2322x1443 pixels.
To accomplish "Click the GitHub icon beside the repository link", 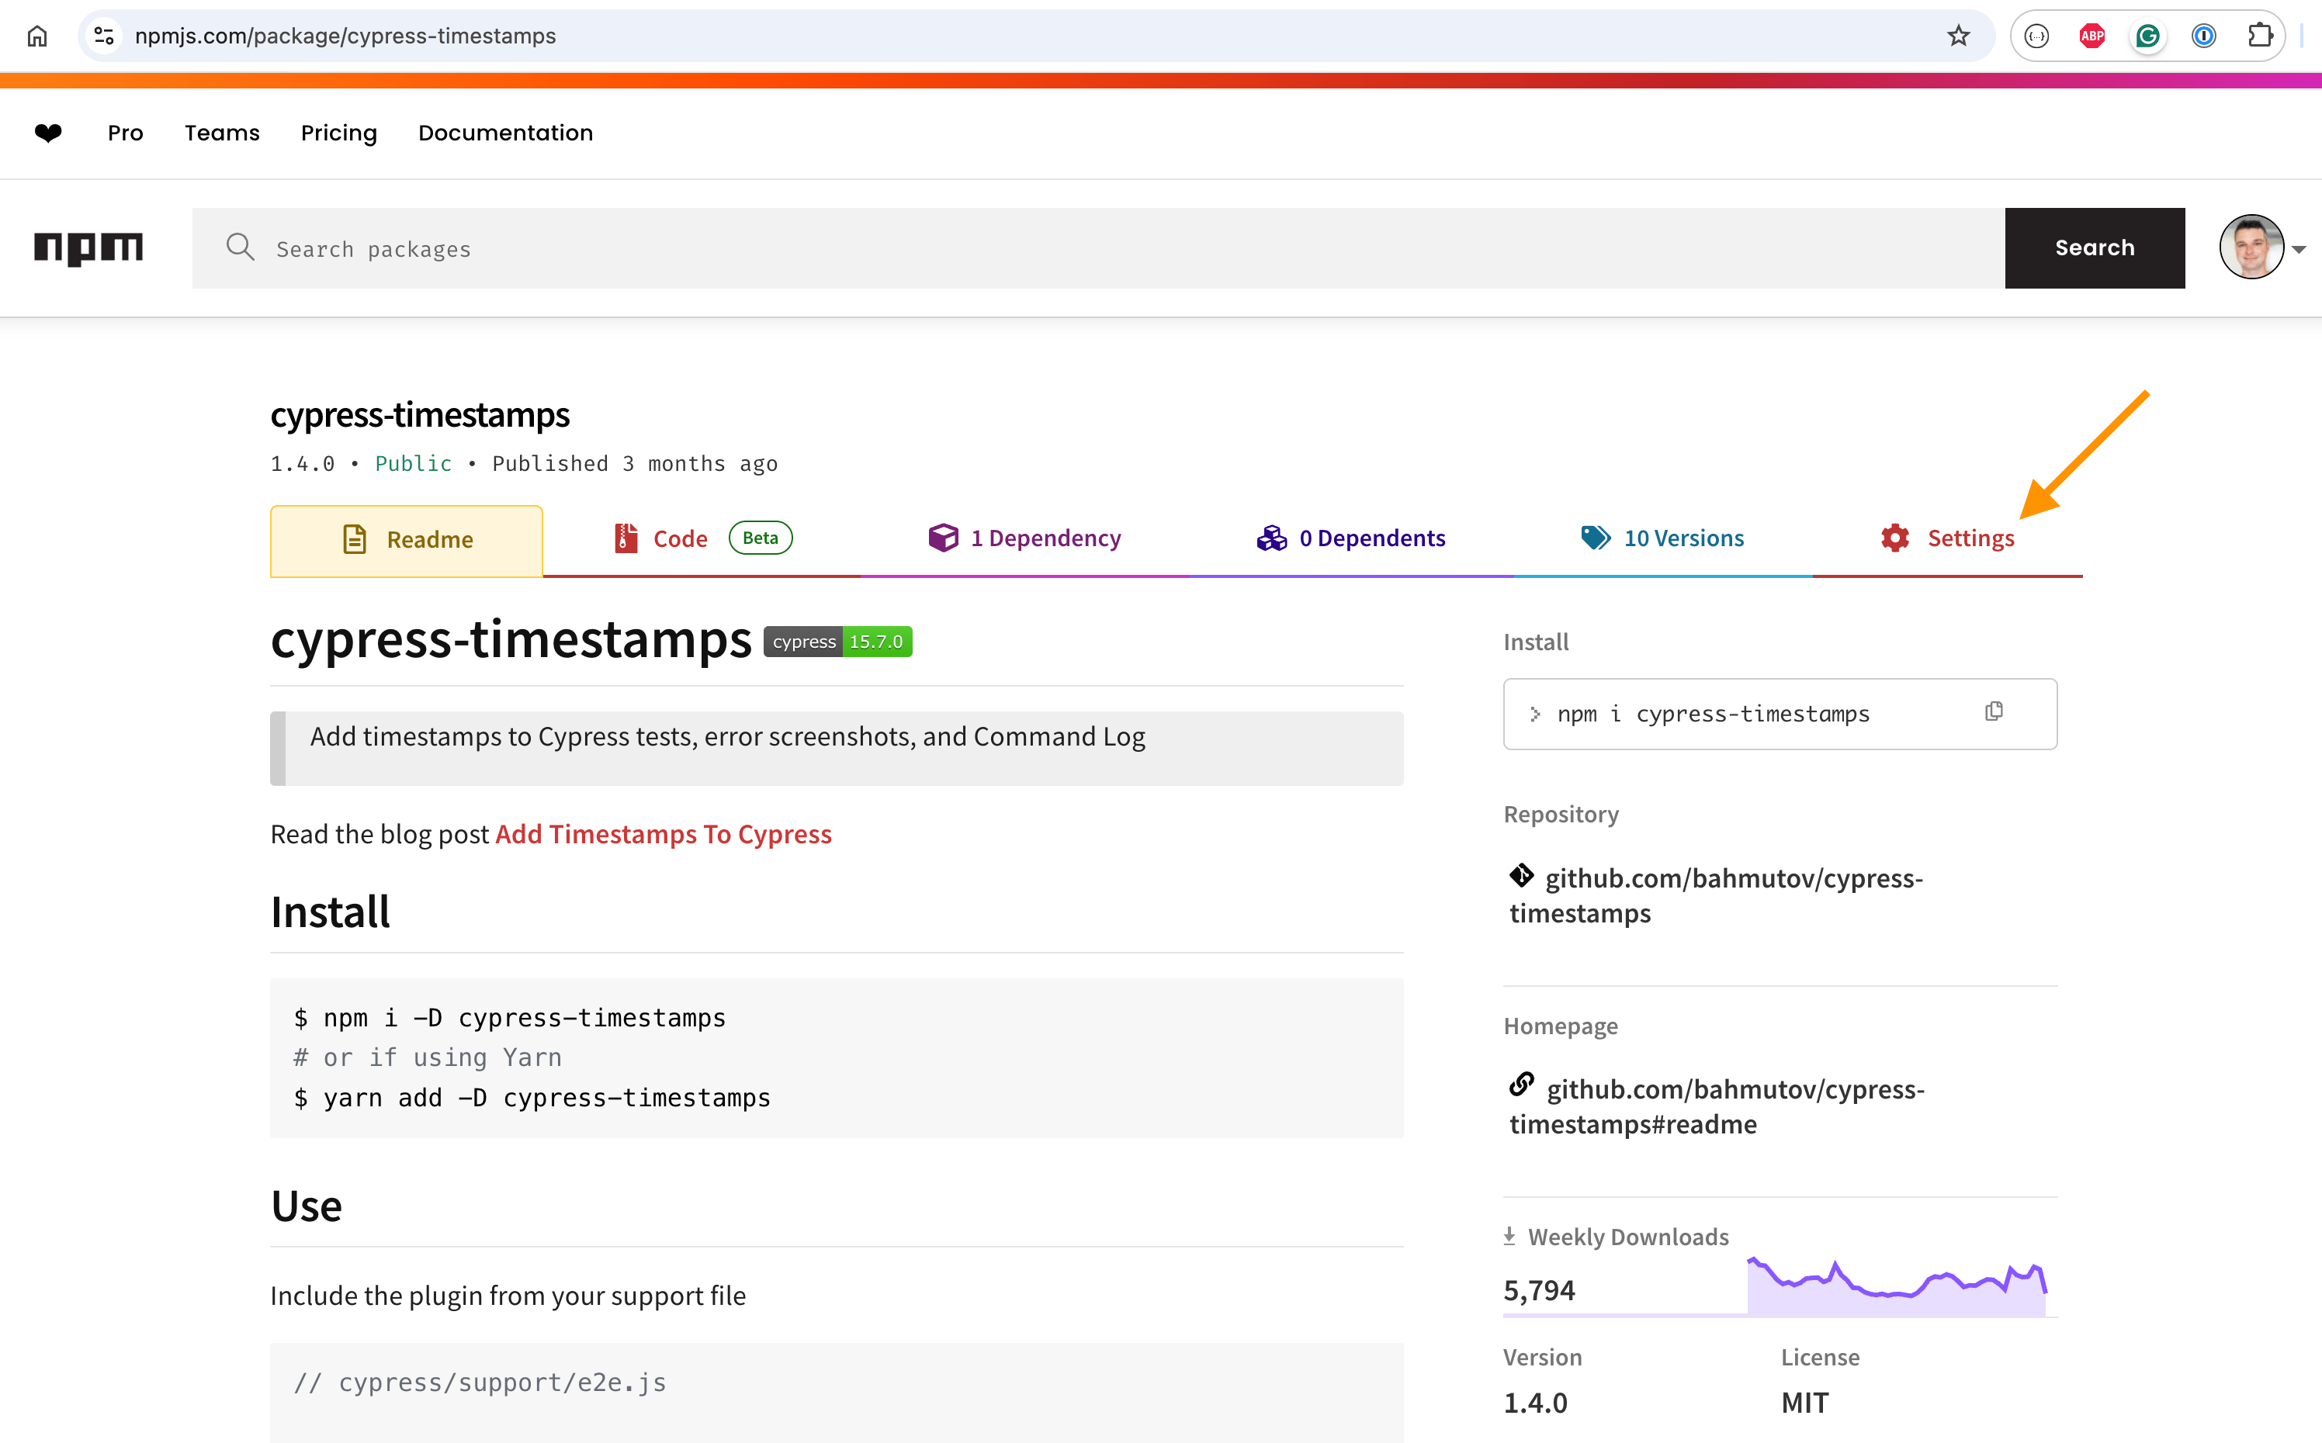I will [x=1521, y=876].
